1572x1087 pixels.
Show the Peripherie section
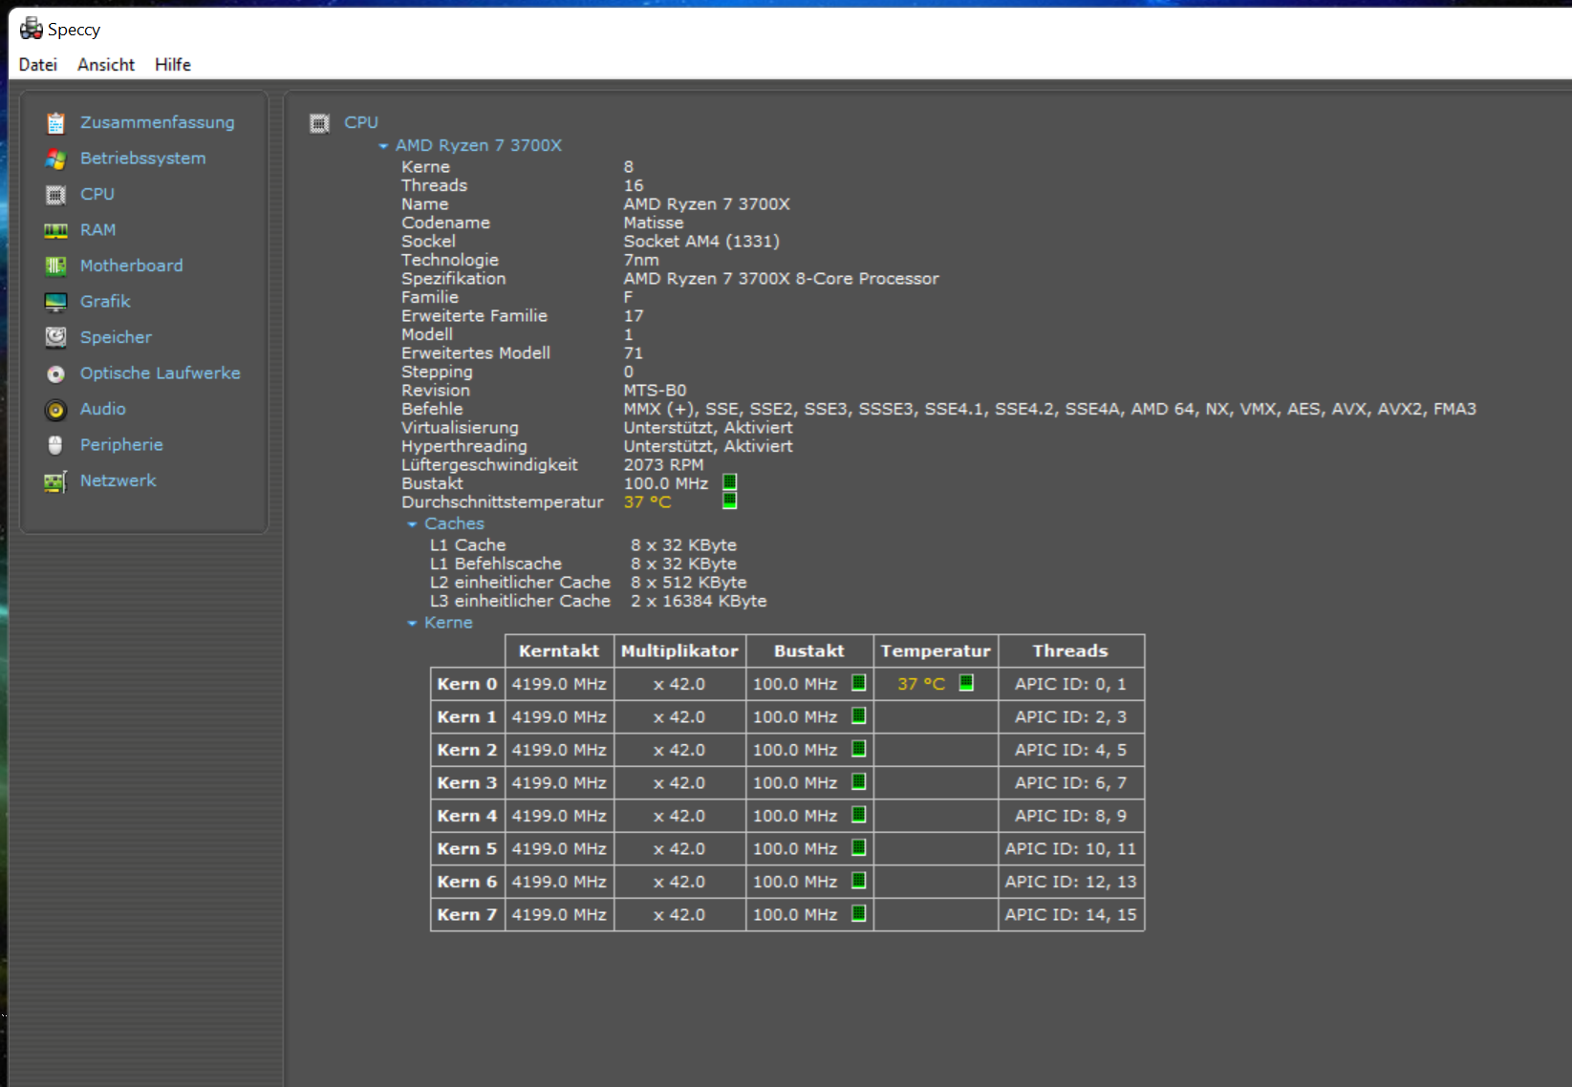click(x=121, y=445)
